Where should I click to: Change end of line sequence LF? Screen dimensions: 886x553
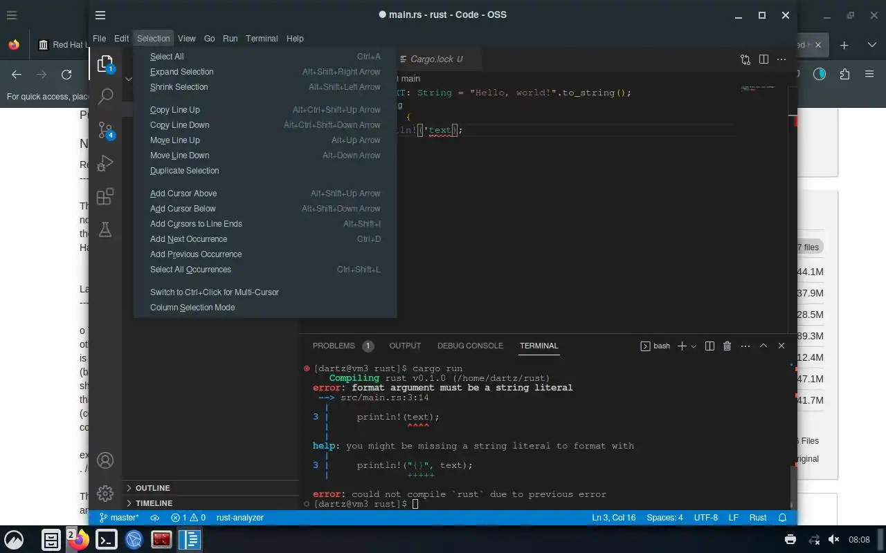(734, 518)
